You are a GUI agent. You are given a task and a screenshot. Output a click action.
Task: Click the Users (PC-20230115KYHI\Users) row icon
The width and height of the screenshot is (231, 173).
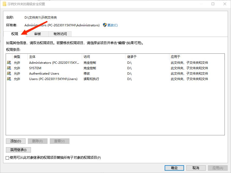point(9,79)
